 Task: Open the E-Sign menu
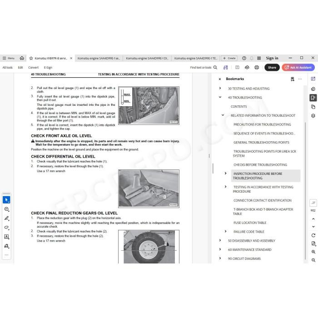[x=48, y=68]
